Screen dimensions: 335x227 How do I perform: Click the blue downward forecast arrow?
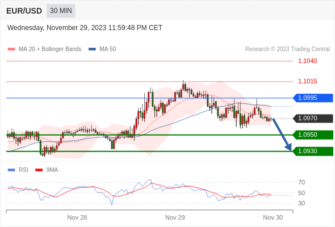[x=282, y=134]
